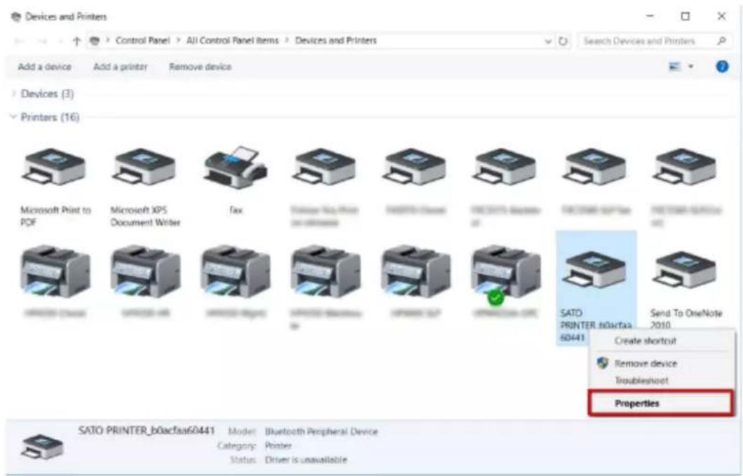This screenshot has width=743, height=476.
Task: Go up one level with the up arrow
Action: [x=76, y=41]
